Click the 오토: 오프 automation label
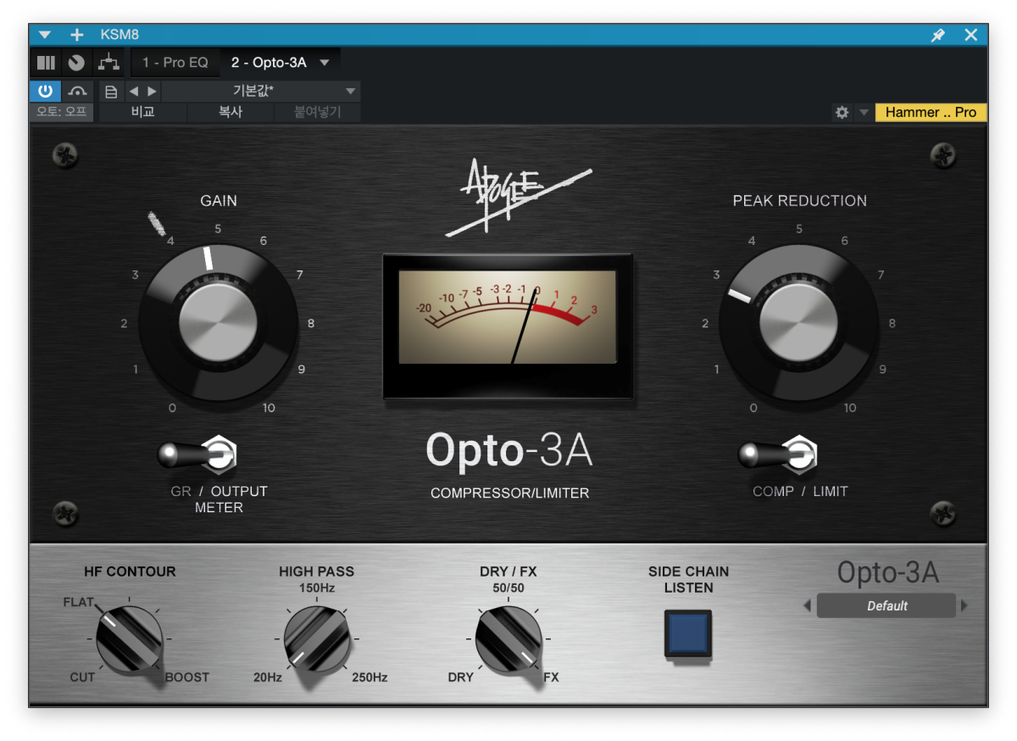Screen dimensions: 1017x741 click(x=61, y=111)
